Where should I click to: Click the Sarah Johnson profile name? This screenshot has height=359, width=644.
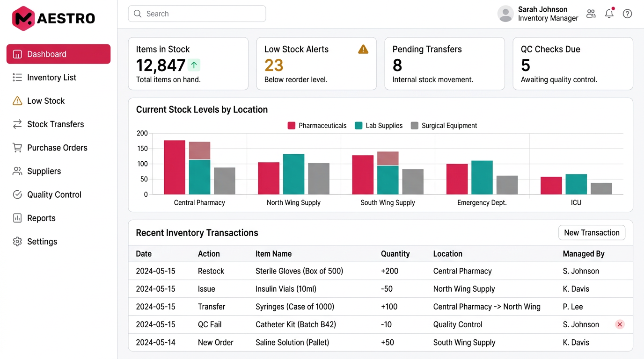tap(542, 9)
